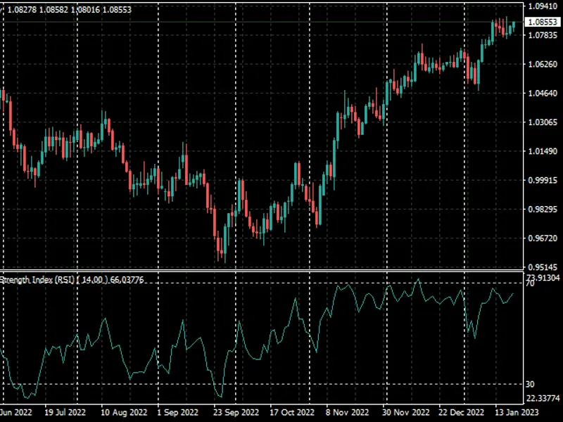Select the 19 Jul 2022 date label
This screenshot has height=422, width=563.
pos(65,412)
